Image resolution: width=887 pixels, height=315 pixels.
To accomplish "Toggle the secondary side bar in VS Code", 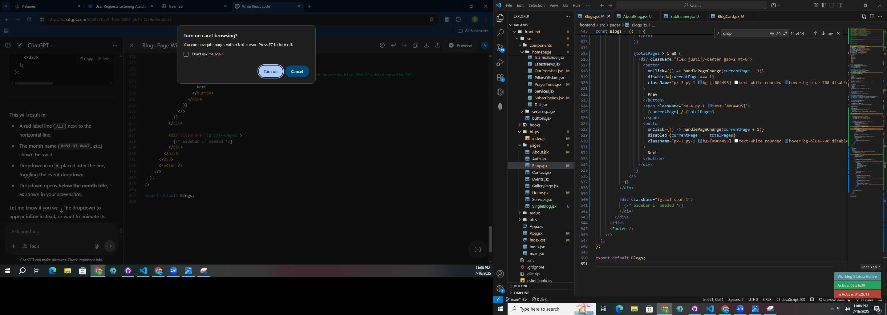I will tap(840, 5).
